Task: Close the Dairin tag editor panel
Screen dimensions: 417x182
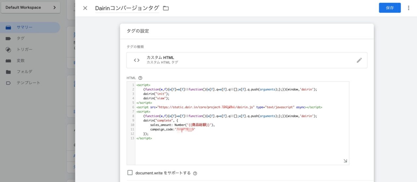Action: coord(85,8)
